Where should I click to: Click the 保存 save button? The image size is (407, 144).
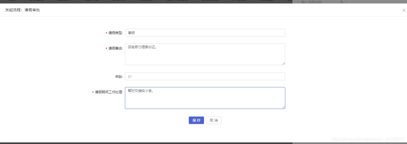pos(196,120)
